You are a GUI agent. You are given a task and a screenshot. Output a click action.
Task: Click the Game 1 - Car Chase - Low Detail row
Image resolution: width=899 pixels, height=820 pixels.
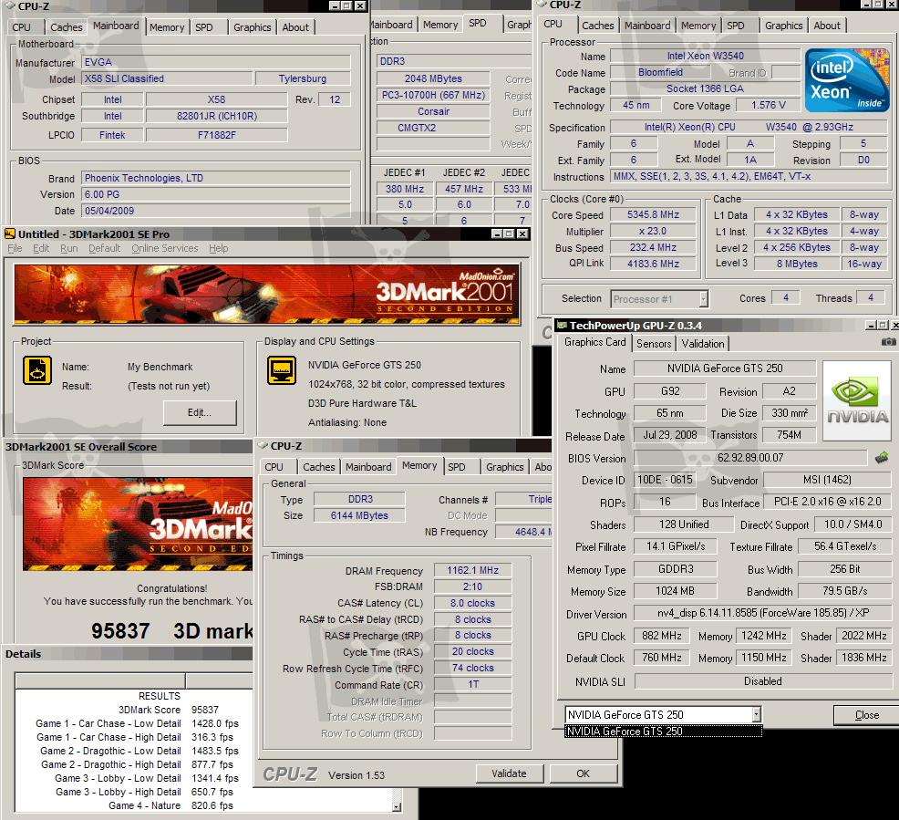[137, 723]
